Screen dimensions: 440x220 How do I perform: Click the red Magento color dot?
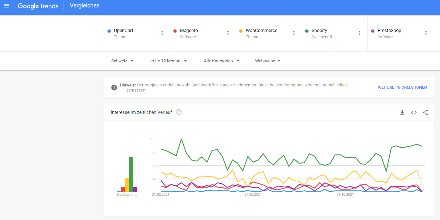pyautogui.click(x=175, y=31)
